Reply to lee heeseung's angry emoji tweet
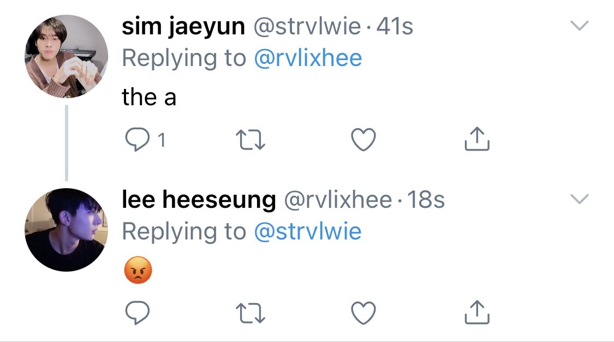 [x=138, y=313]
